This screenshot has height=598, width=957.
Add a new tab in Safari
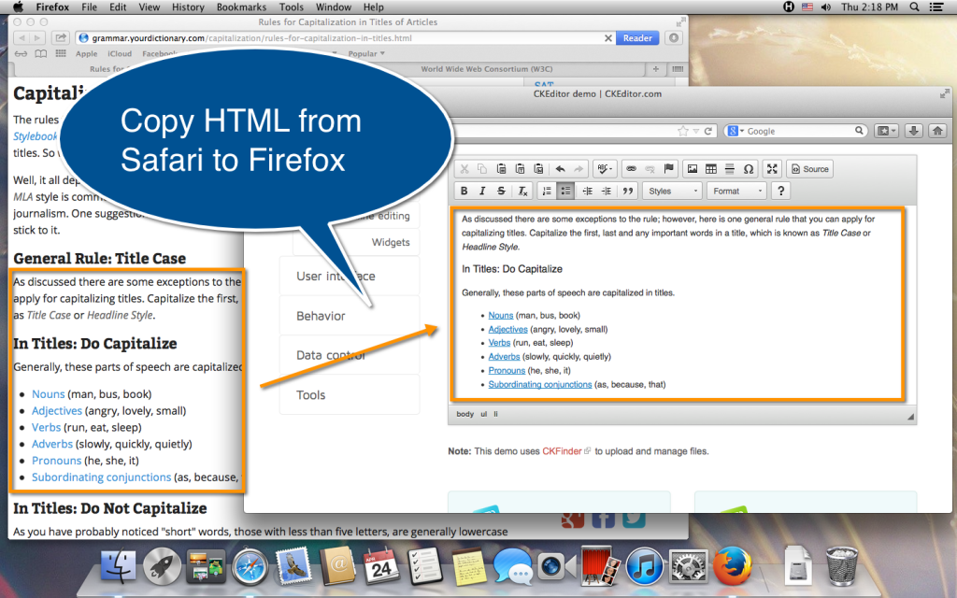coord(655,69)
